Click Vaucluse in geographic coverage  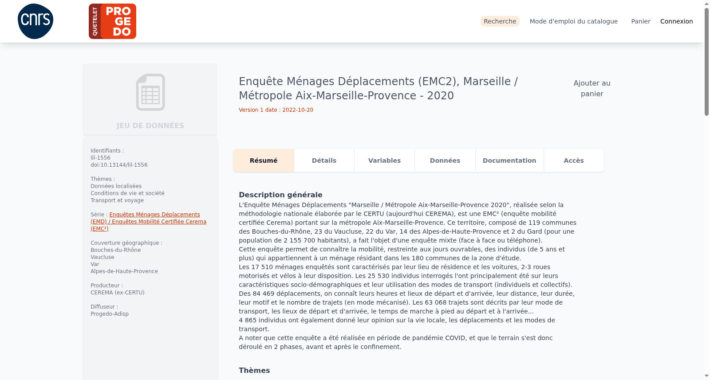point(103,257)
